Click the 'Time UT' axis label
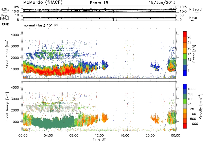This screenshot has height=141, width=203. [99, 139]
